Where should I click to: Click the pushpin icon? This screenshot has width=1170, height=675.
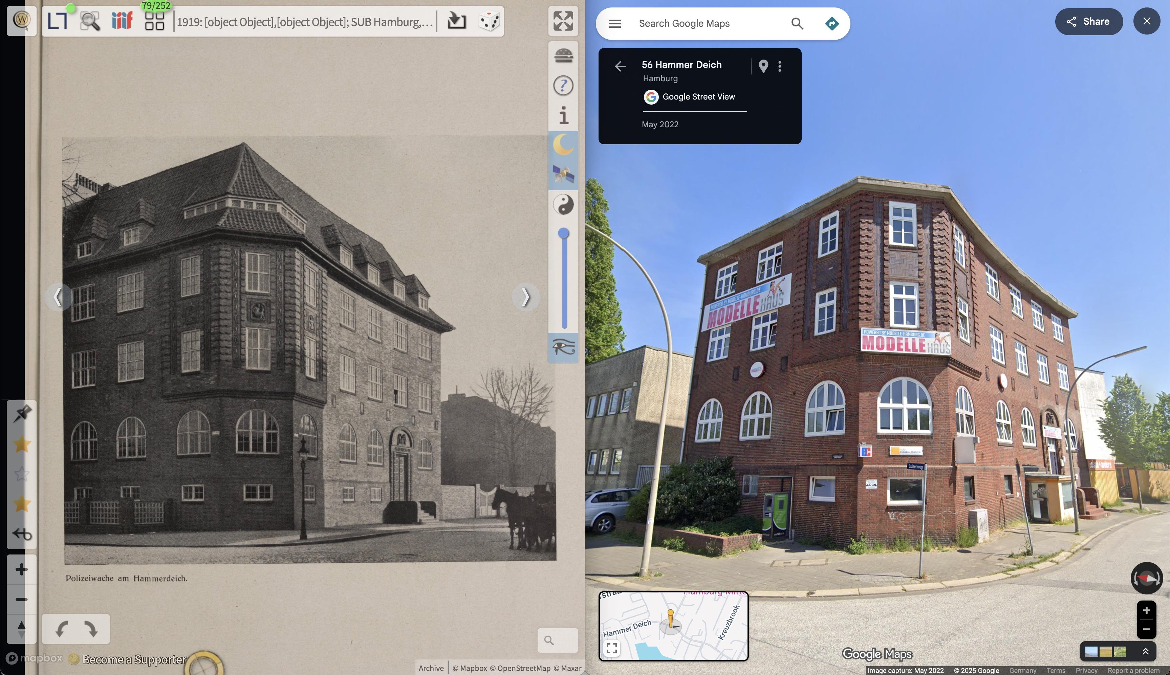[22, 414]
